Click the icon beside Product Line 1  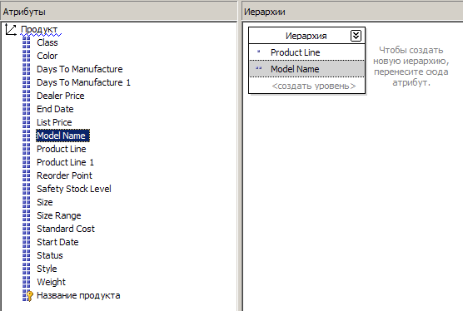coord(27,162)
